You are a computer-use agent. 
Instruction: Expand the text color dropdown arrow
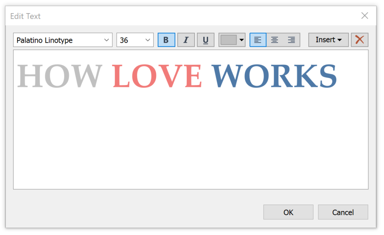pos(241,40)
